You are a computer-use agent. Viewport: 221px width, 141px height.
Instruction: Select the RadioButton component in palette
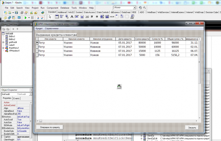click(x=97, y=17)
